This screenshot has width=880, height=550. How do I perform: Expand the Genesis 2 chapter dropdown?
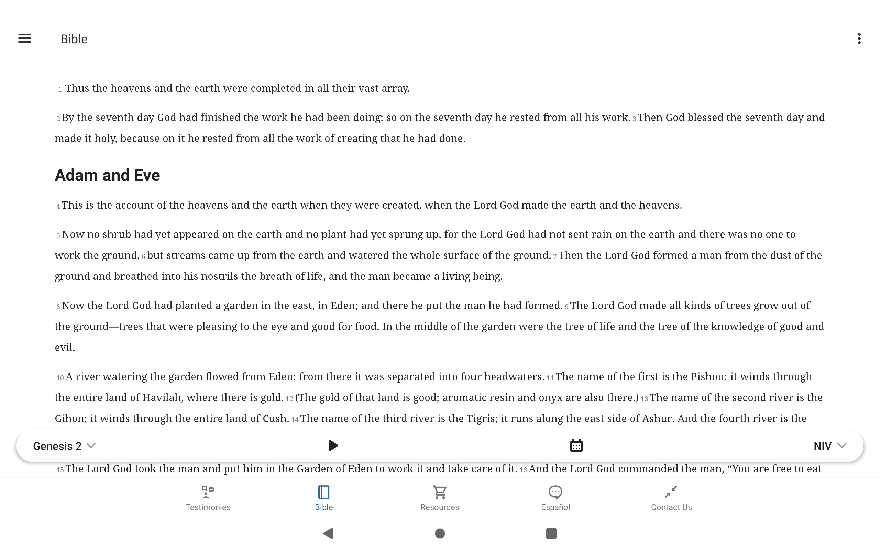click(63, 446)
